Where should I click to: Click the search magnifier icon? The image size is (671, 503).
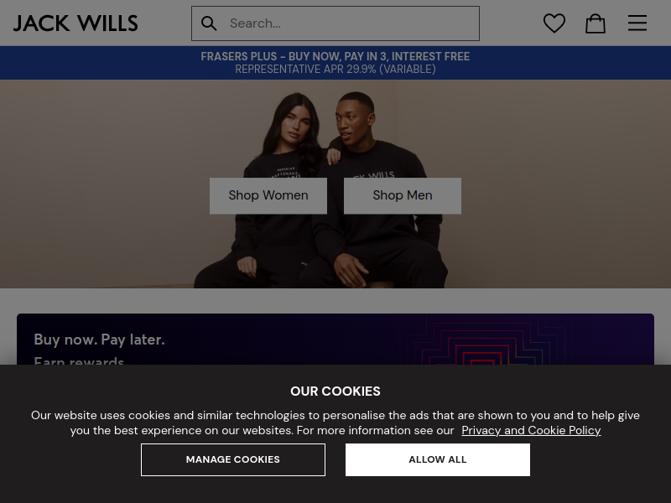click(209, 23)
